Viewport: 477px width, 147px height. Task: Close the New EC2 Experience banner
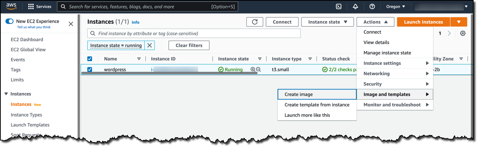[x=71, y=24]
